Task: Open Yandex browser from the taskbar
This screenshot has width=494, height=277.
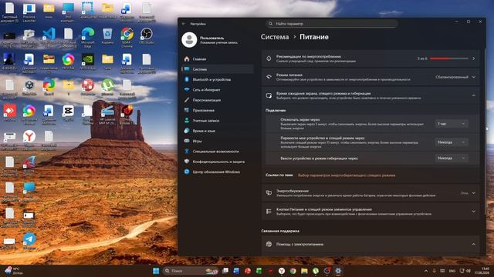Action: click(x=281, y=271)
